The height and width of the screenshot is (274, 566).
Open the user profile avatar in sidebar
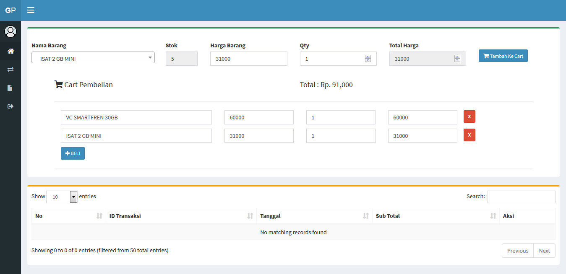[x=10, y=31]
